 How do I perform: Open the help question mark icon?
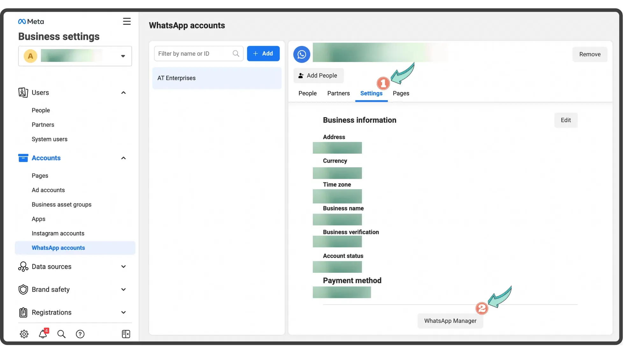80,334
